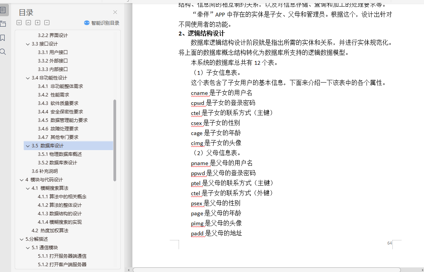424x272 pixels.
Task: Go to 5.1.2 打开客户端服务器 heading
Action: tap(62, 264)
